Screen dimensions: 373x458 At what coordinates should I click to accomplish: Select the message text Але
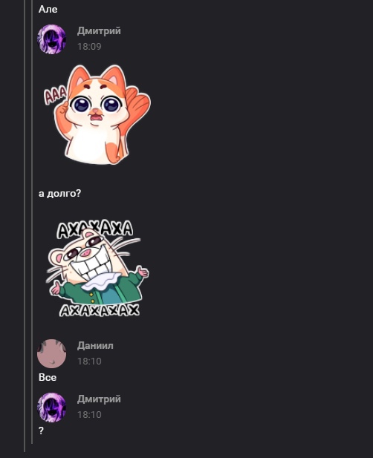point(48,10)
